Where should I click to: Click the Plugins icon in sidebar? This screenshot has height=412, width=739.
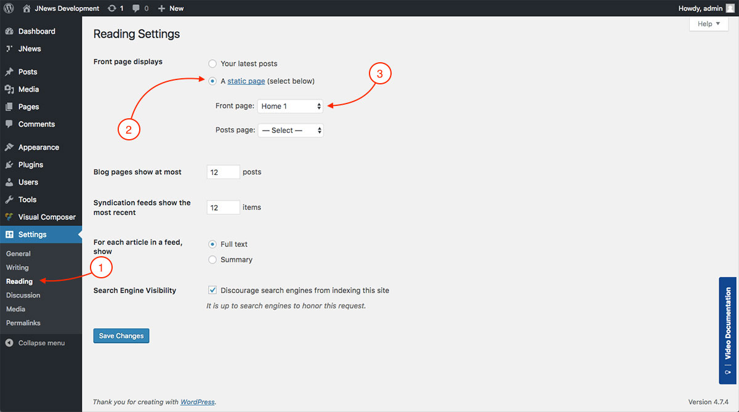[x=9, y=165]
